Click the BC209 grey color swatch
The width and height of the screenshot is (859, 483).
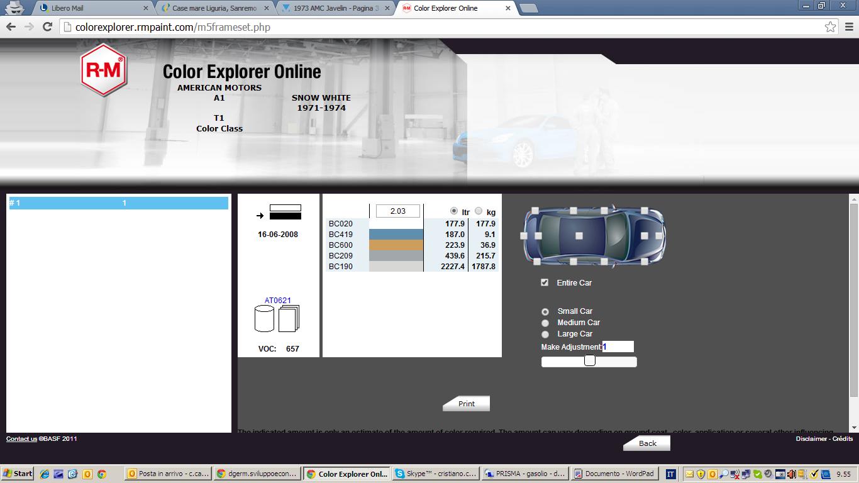coord(396,256)
